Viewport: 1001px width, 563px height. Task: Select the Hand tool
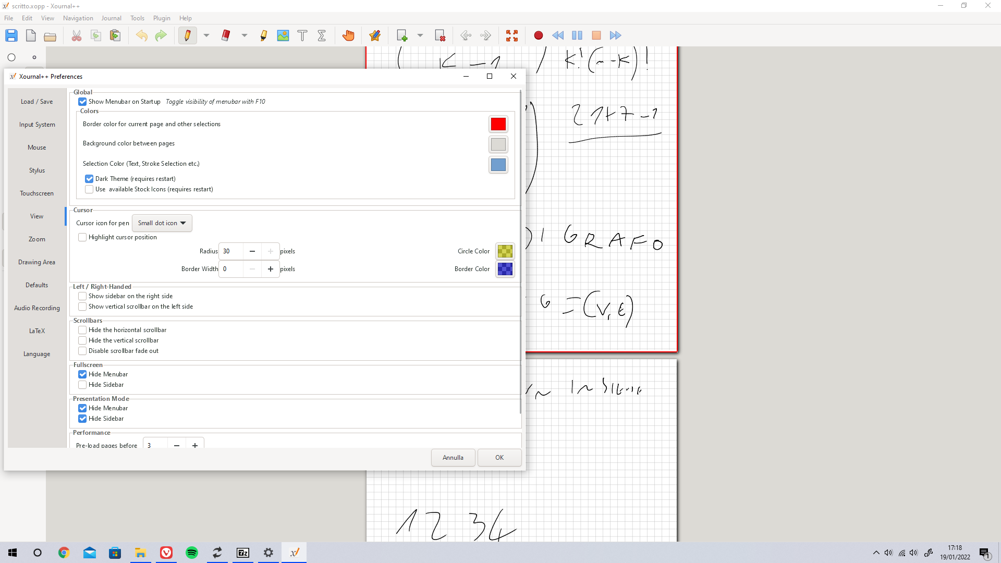(348, 35)
